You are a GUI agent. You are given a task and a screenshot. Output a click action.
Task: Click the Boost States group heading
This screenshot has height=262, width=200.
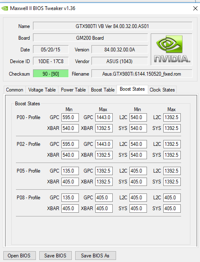(28, 104)
